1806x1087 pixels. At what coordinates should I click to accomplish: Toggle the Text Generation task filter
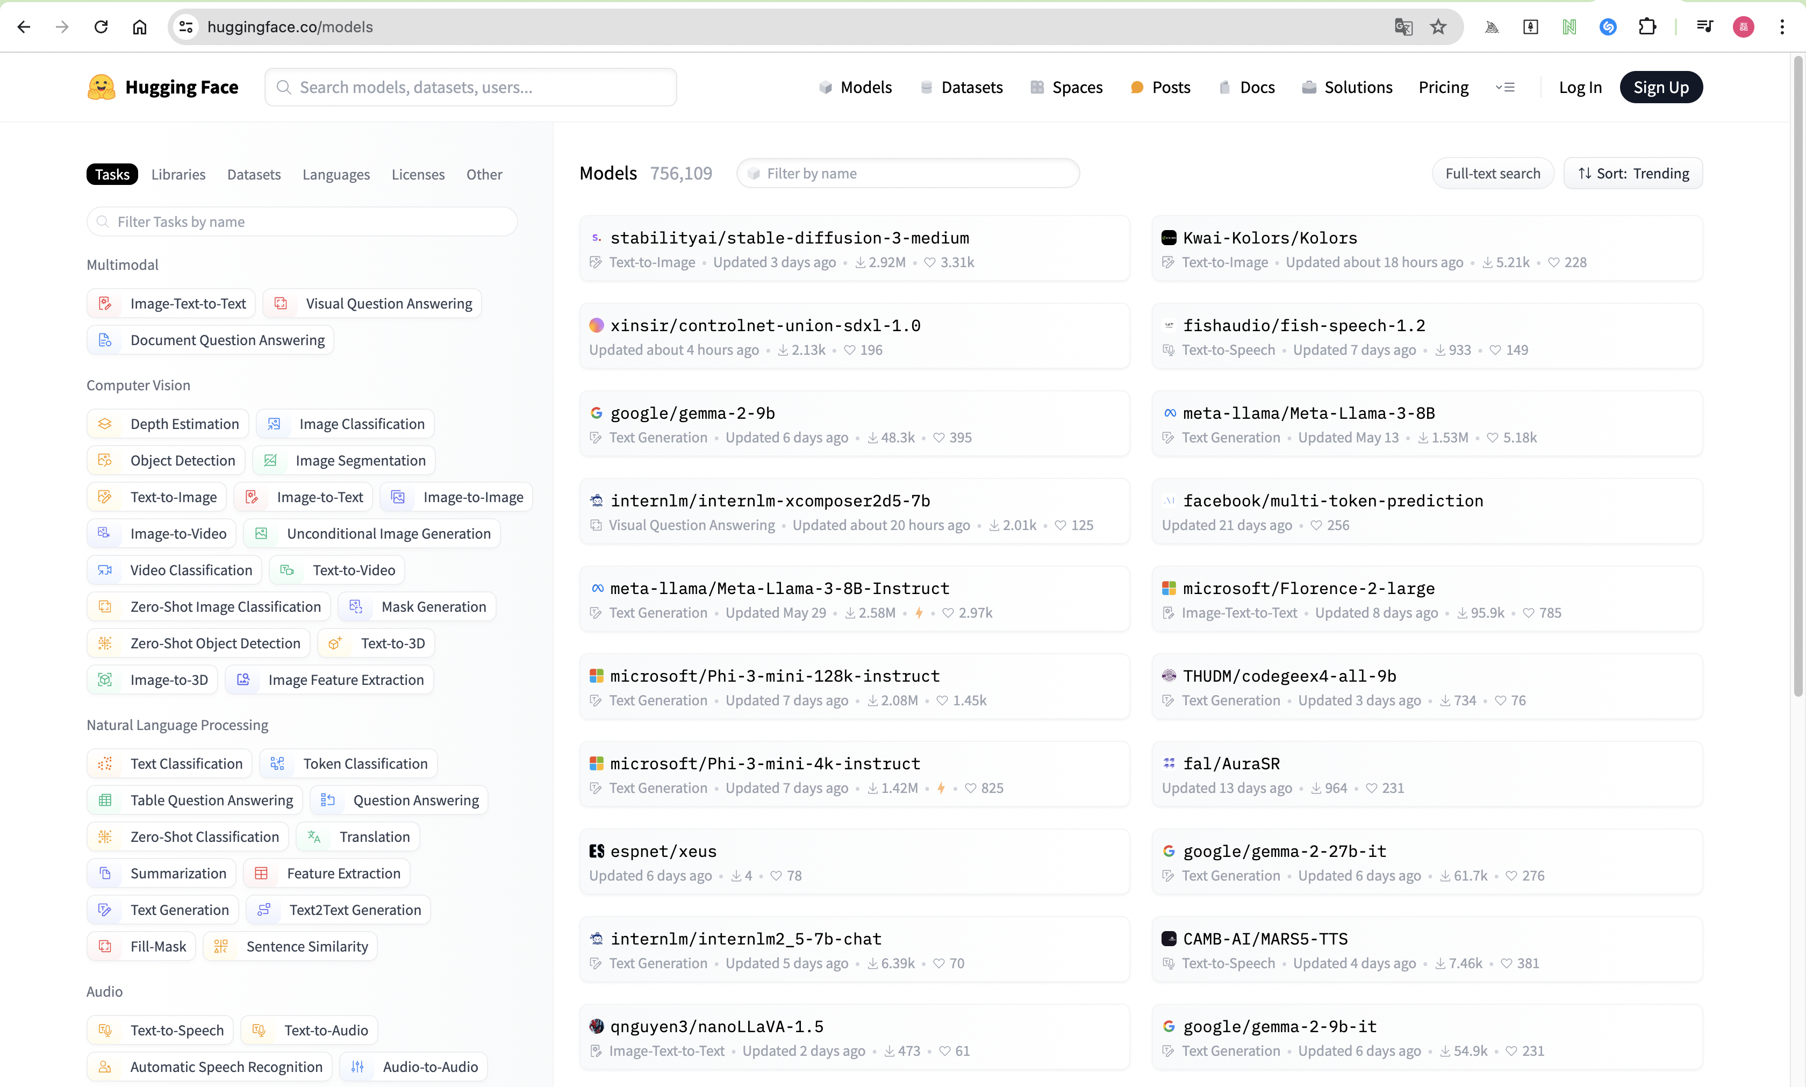point(162,910)
